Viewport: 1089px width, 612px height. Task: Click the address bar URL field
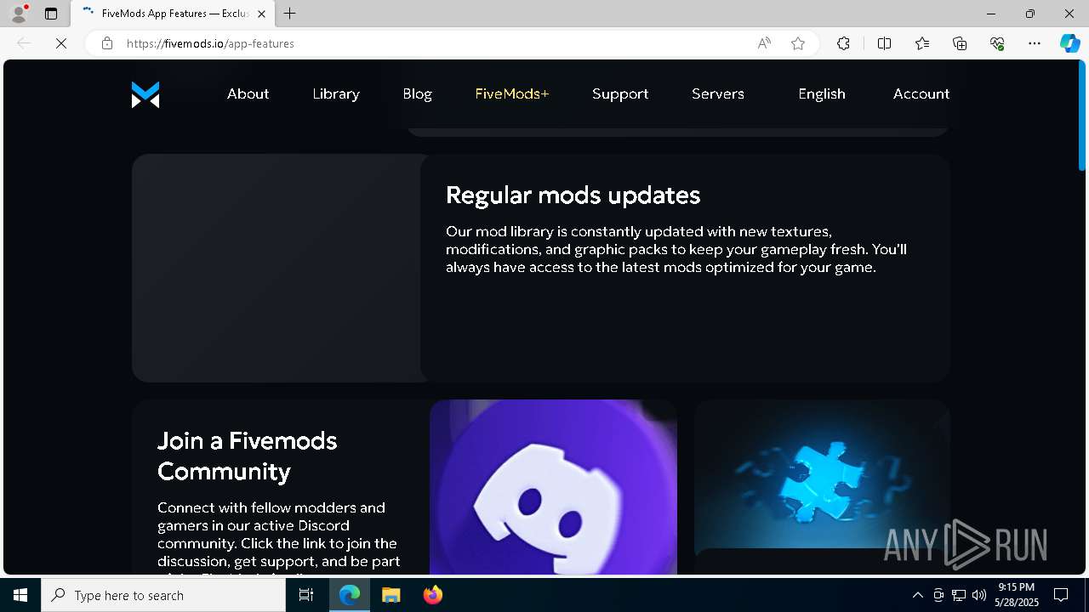[x=434, y=43]
